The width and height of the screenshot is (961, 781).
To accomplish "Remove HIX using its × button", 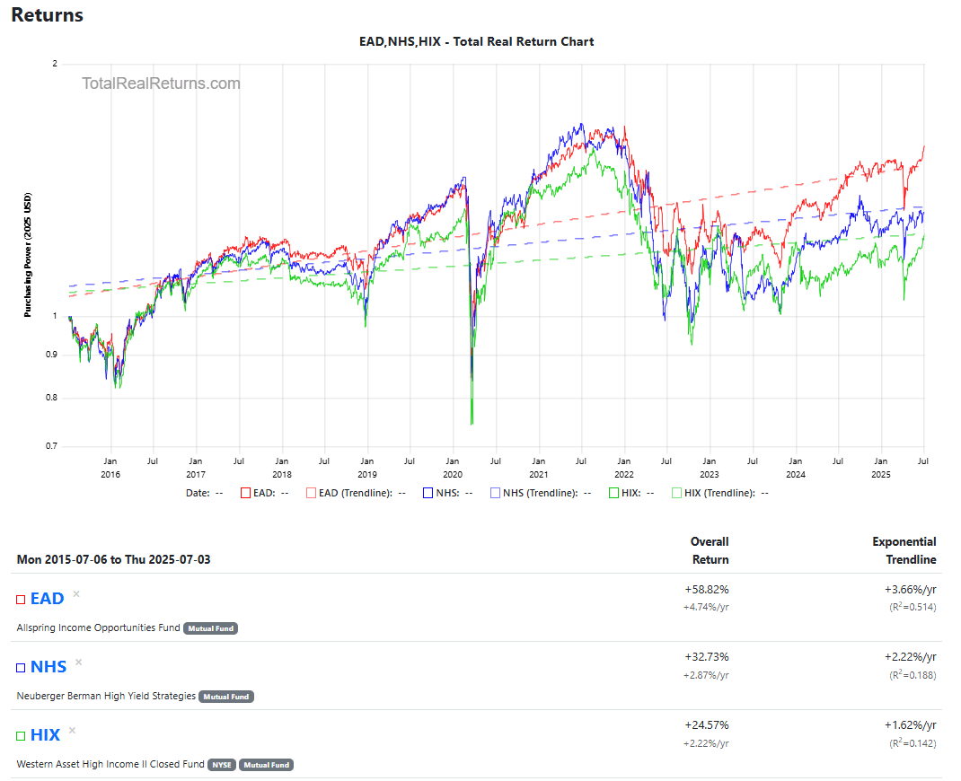I will point(71,730).
